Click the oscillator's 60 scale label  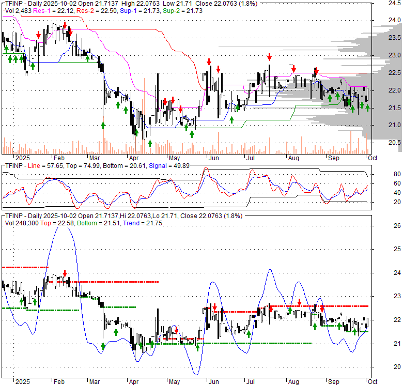[397, 183]
